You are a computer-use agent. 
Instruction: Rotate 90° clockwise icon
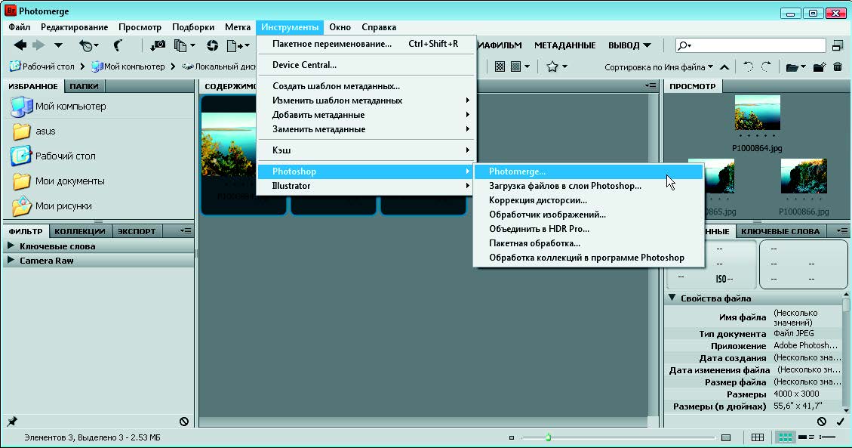click(767, 67)
